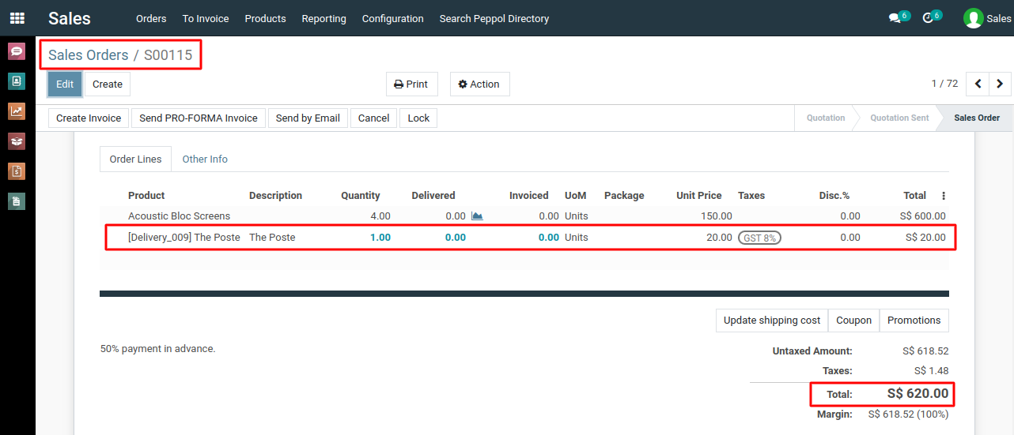Click the Delivered column header
1014x435 pixels.
click(x=433, y=196)
